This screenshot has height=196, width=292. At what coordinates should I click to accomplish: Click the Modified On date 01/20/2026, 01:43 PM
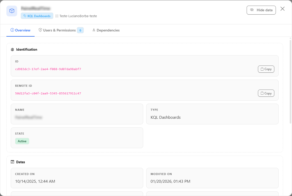tap(170, 181)
